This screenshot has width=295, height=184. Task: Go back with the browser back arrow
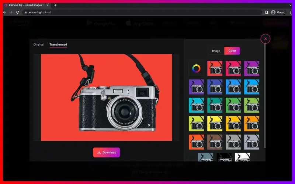(x=4, y=12)
